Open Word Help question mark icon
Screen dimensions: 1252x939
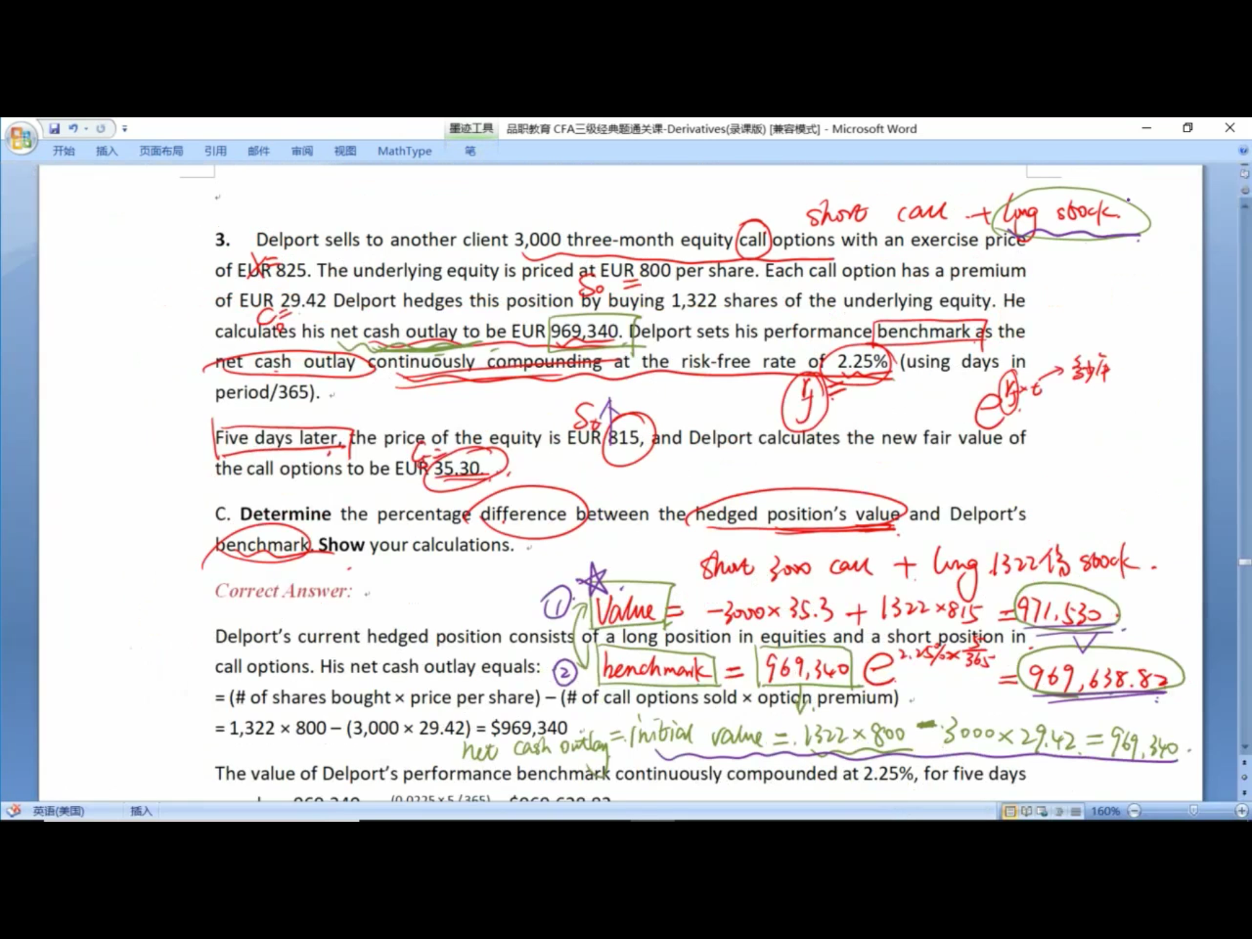click(1243, 150)
